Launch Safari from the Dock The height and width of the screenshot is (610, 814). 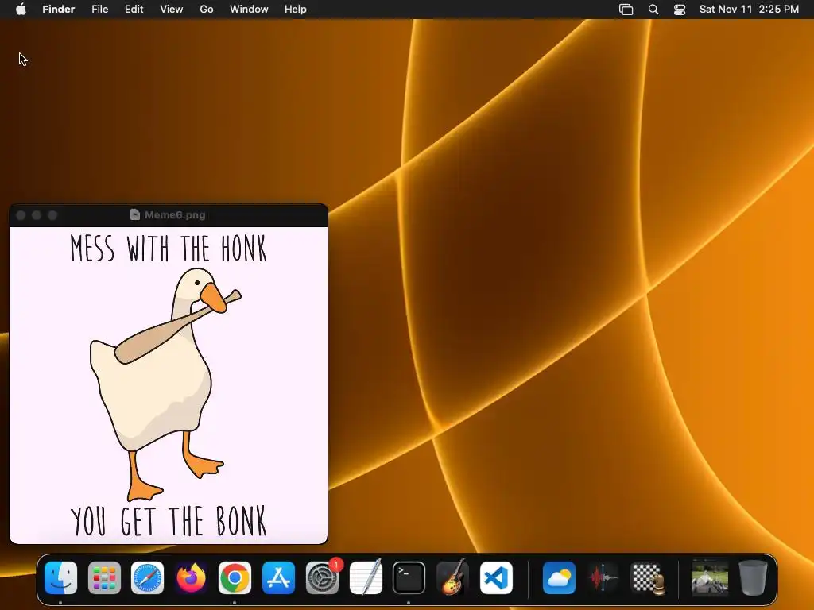(147, 577)
